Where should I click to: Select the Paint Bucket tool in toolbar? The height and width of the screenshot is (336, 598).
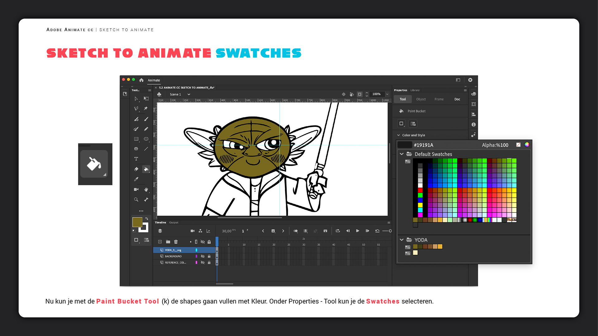pos(146,169)
